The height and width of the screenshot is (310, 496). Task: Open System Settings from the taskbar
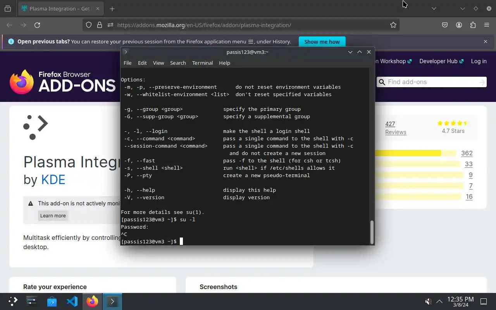(x=32, y=301)
